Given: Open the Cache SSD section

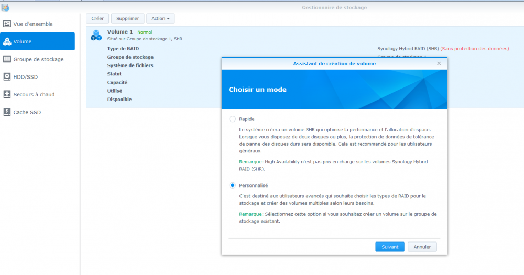Looking at the screenshot, I should coord(37,112).
